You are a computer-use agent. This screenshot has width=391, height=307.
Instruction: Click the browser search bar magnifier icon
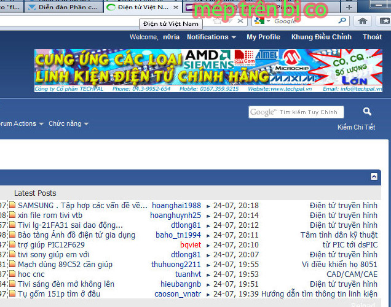(x=342, y=20)
